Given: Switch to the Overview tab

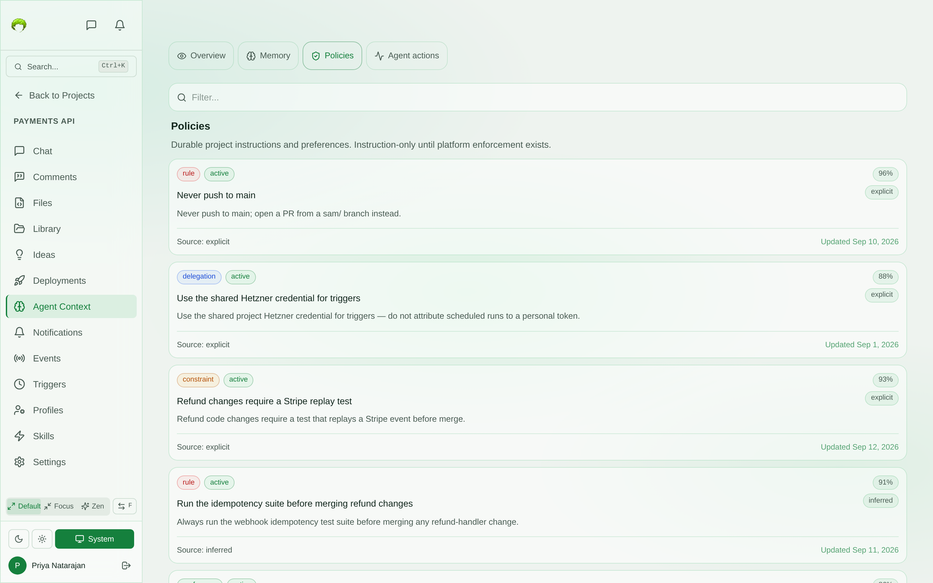Looking at the screenshot, I should [201, 56].
